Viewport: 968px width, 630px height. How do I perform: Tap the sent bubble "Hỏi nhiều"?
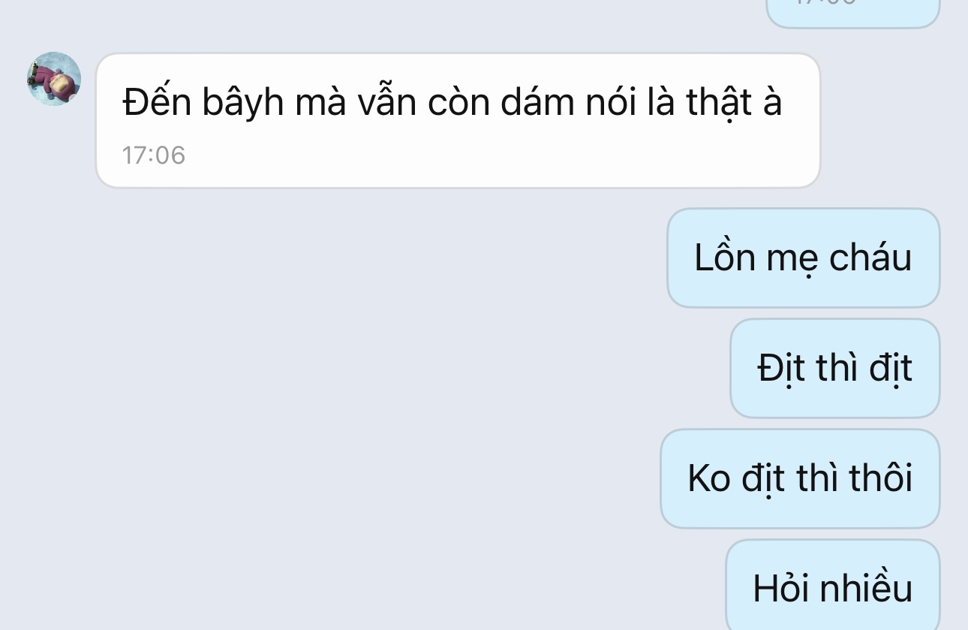point(833,586)
